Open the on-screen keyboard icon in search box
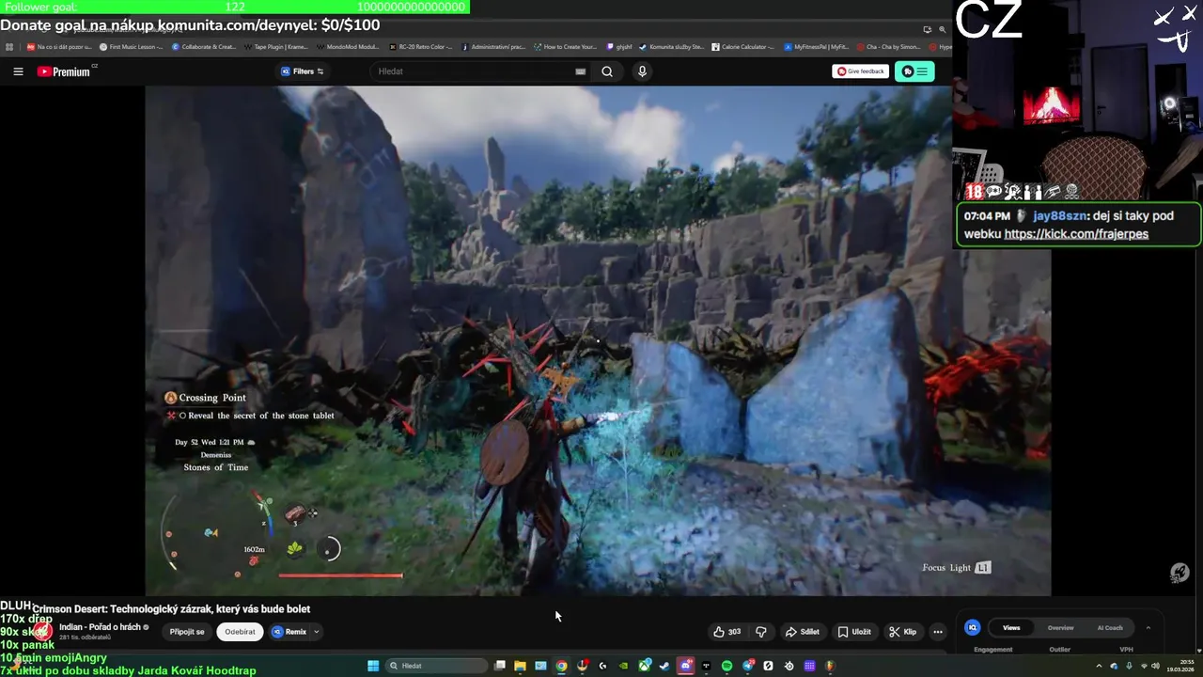 pos(581,71)
